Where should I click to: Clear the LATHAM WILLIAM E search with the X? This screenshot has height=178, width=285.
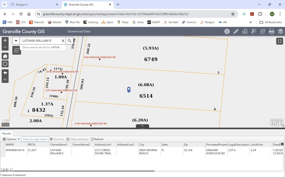[63, 41]
